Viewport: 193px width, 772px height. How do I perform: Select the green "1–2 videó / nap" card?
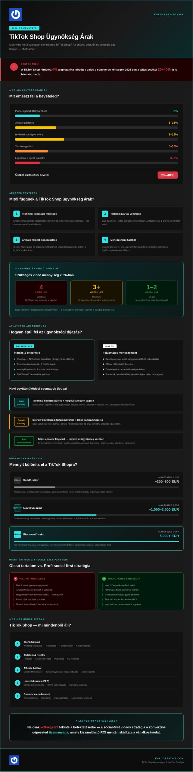152,293
